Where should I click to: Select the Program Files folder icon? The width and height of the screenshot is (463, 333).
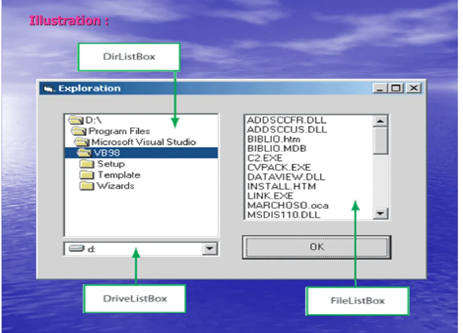click(79, 131)
